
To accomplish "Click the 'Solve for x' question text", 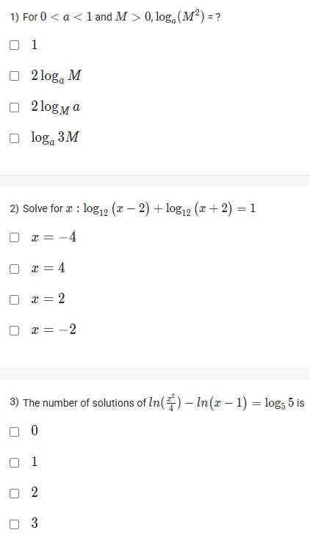I will point(133,208).
